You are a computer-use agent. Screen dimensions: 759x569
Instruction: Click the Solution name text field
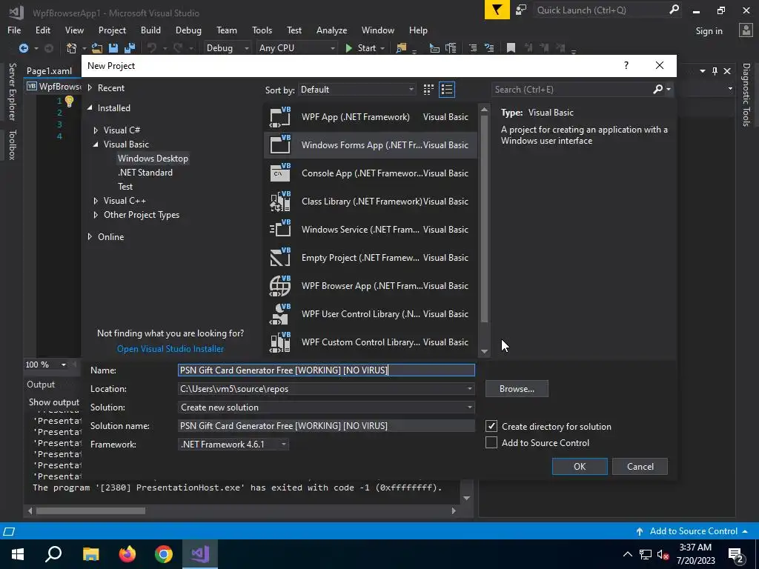tap(326, 426)
